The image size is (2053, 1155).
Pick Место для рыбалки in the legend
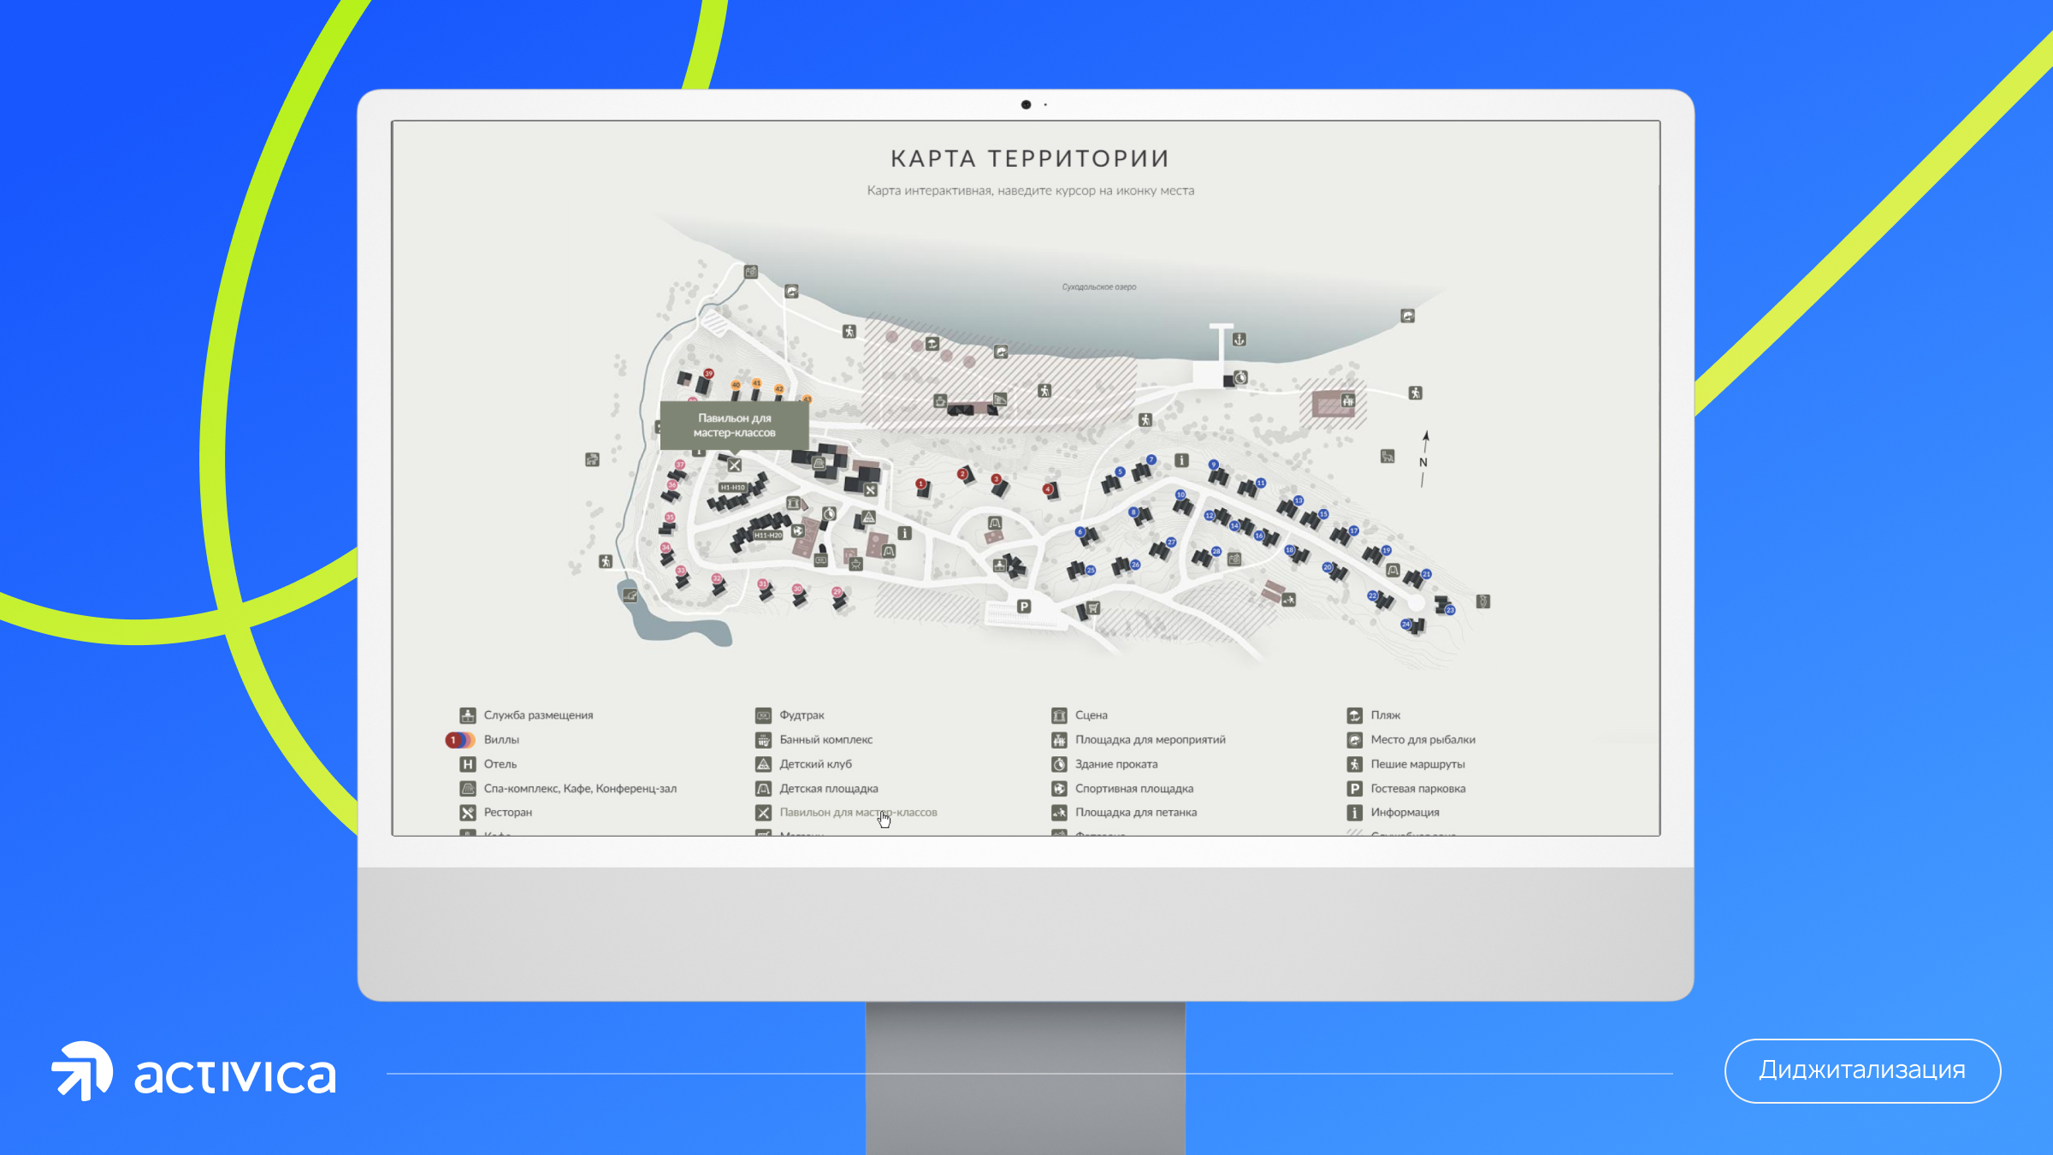tap(1411, 739)
